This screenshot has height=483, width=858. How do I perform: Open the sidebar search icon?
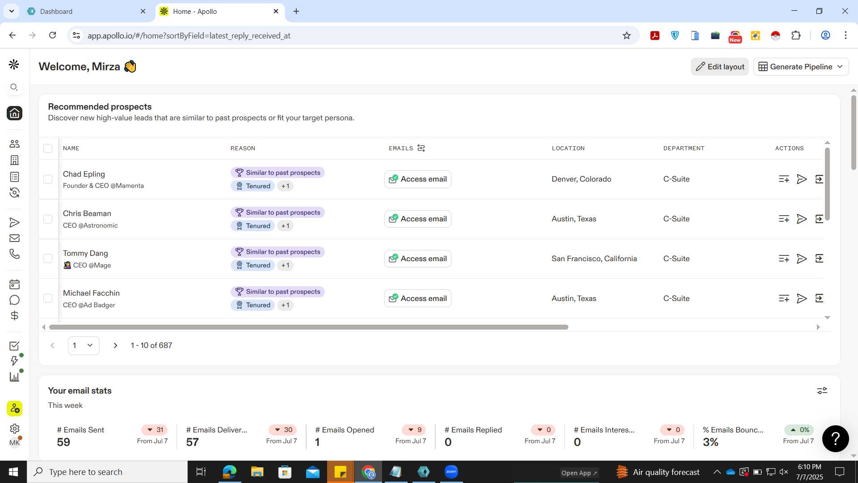click(x=14, y=87)
